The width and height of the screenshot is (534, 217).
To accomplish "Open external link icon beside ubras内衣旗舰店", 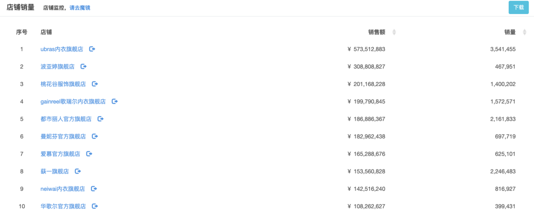I will click(92, 49).
